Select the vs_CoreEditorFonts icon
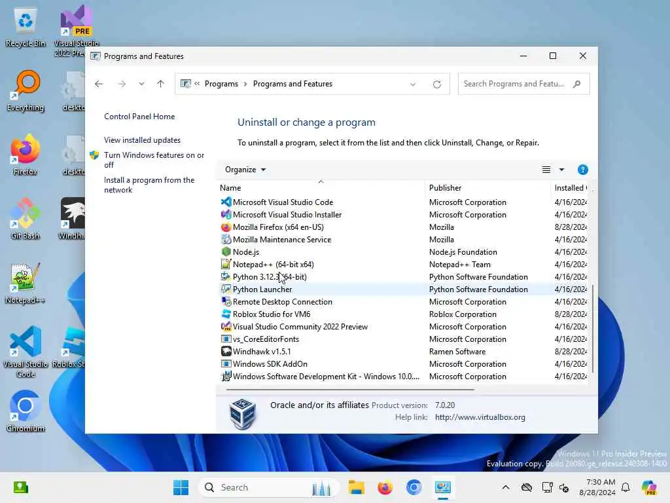Image resolution: width=670 pixels, height=503 pixels. coord(226,339)
